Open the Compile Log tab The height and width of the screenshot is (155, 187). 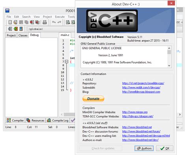[58, 120]
